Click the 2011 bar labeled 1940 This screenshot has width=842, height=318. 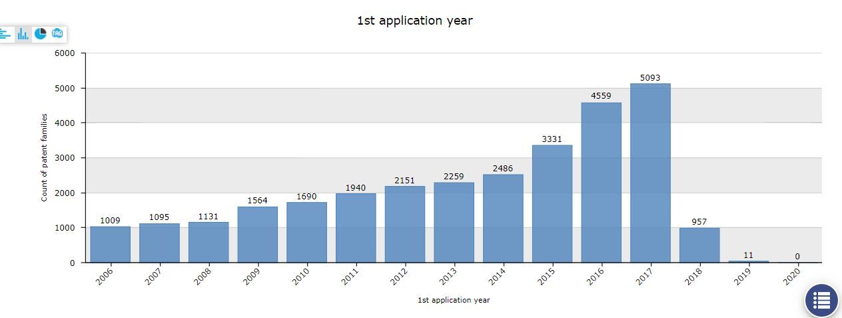356,227
